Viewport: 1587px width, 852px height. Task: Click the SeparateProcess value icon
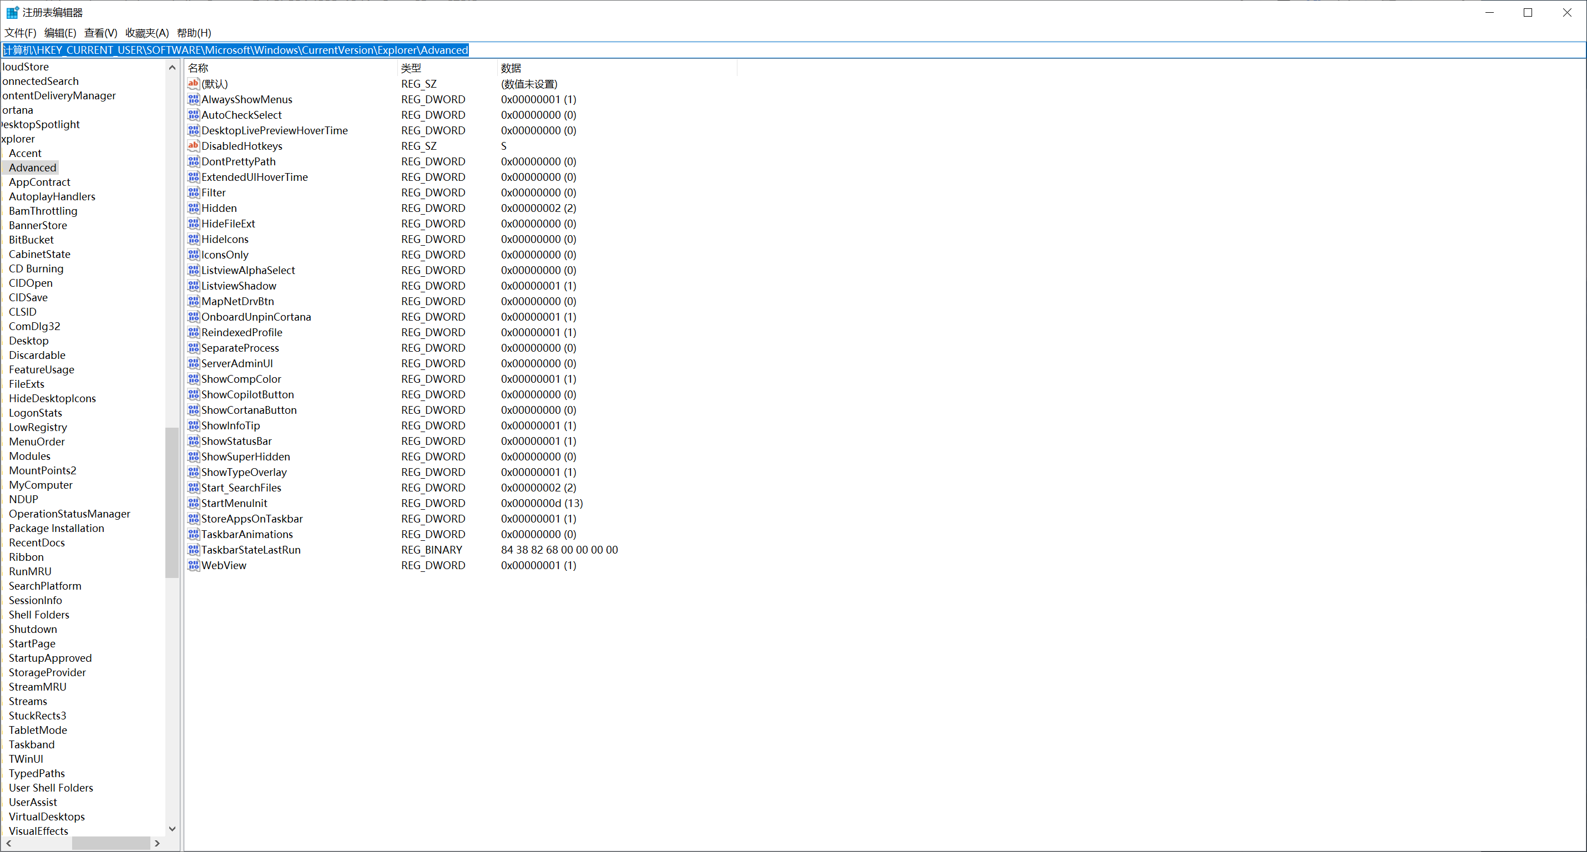point(194,348)
